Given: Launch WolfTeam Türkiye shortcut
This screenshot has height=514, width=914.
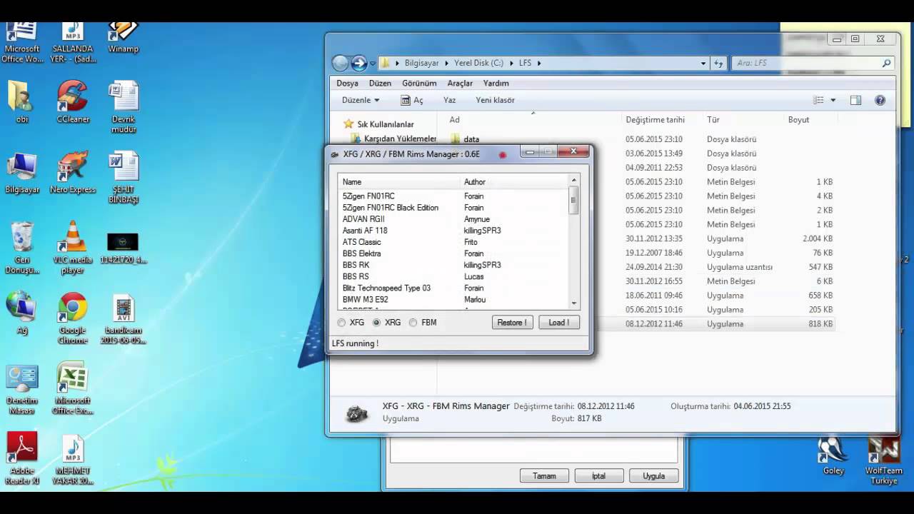Looking at the screenshot, I should pyautogui.click(x=884, y=460).
